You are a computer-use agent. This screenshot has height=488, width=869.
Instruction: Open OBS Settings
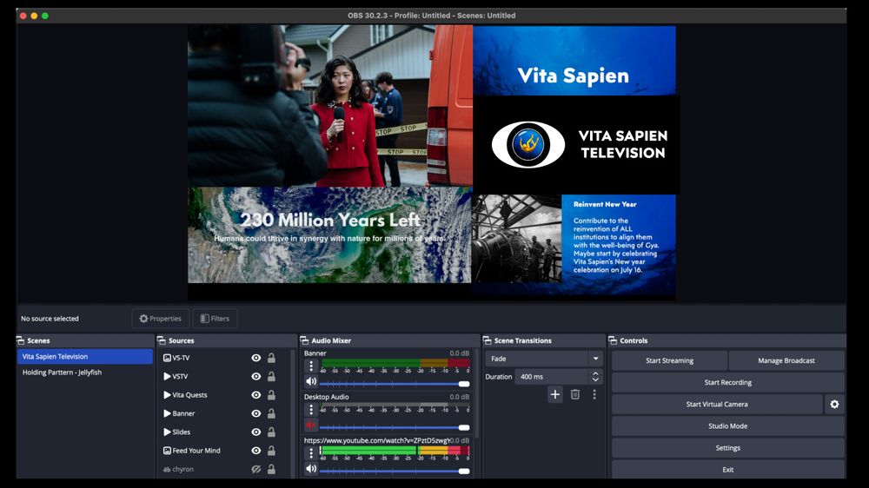pyautogui.click(x=728, y=448)
